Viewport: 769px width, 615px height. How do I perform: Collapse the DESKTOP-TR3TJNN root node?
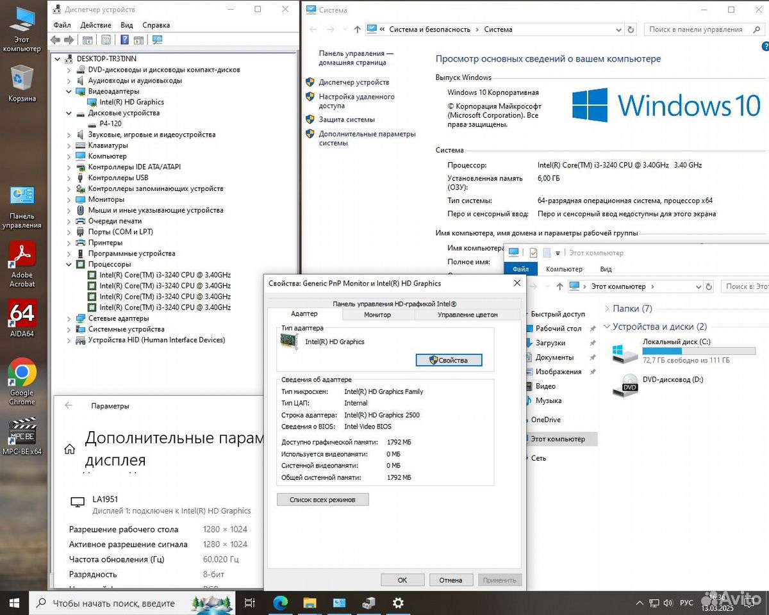tap(58, 59)
